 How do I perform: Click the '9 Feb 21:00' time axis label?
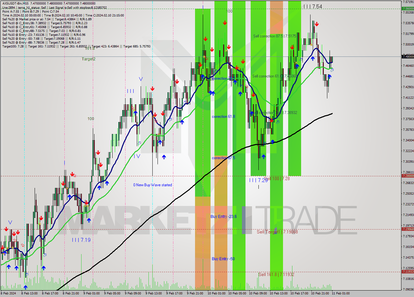195,293
